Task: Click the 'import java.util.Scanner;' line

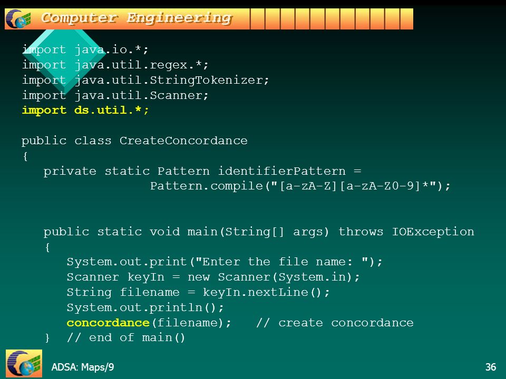Action: 115,95
